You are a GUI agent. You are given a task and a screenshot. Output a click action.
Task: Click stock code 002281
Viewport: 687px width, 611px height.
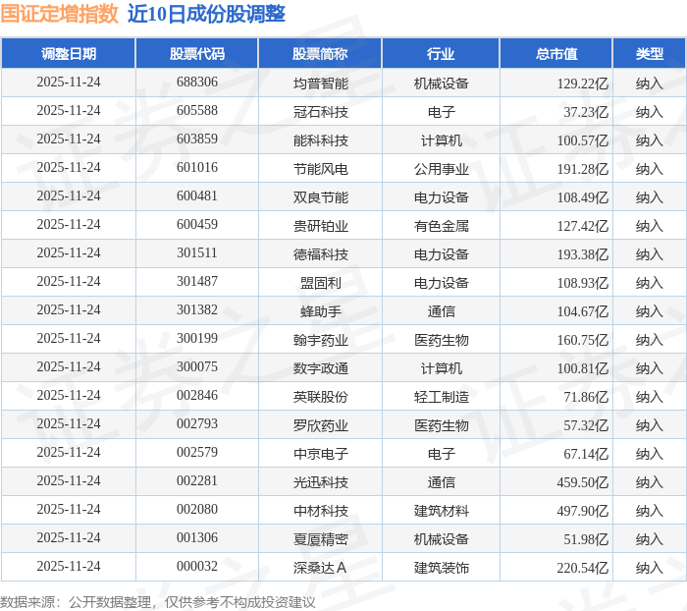click(197, 481)
